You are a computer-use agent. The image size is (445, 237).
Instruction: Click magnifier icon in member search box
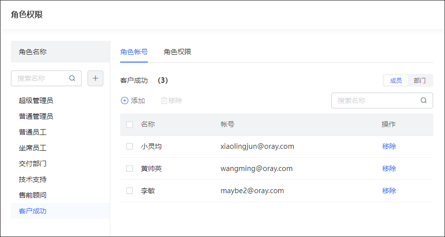pos(424,101)
